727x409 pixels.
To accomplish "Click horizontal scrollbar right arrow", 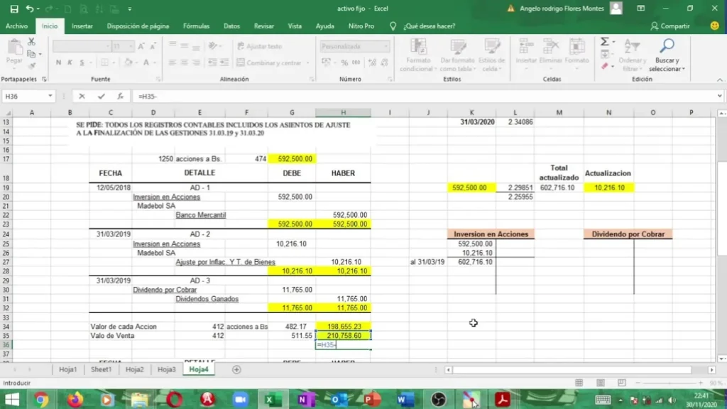I will [x=711, y=369].
